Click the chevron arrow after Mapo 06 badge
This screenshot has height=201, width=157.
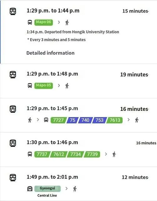59,22
